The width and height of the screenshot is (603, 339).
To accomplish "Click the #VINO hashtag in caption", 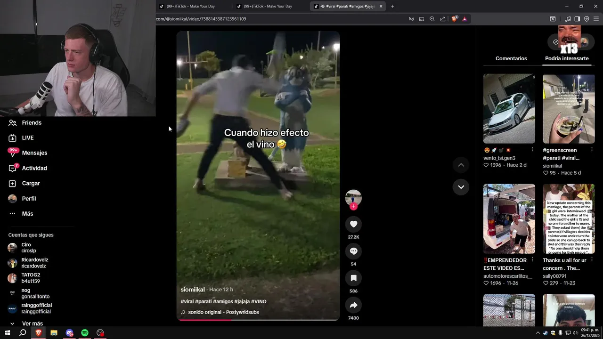I will (x=259, y=301).
